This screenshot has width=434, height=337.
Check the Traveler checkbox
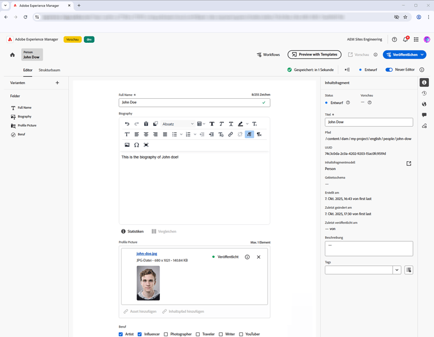coord(198,334)
